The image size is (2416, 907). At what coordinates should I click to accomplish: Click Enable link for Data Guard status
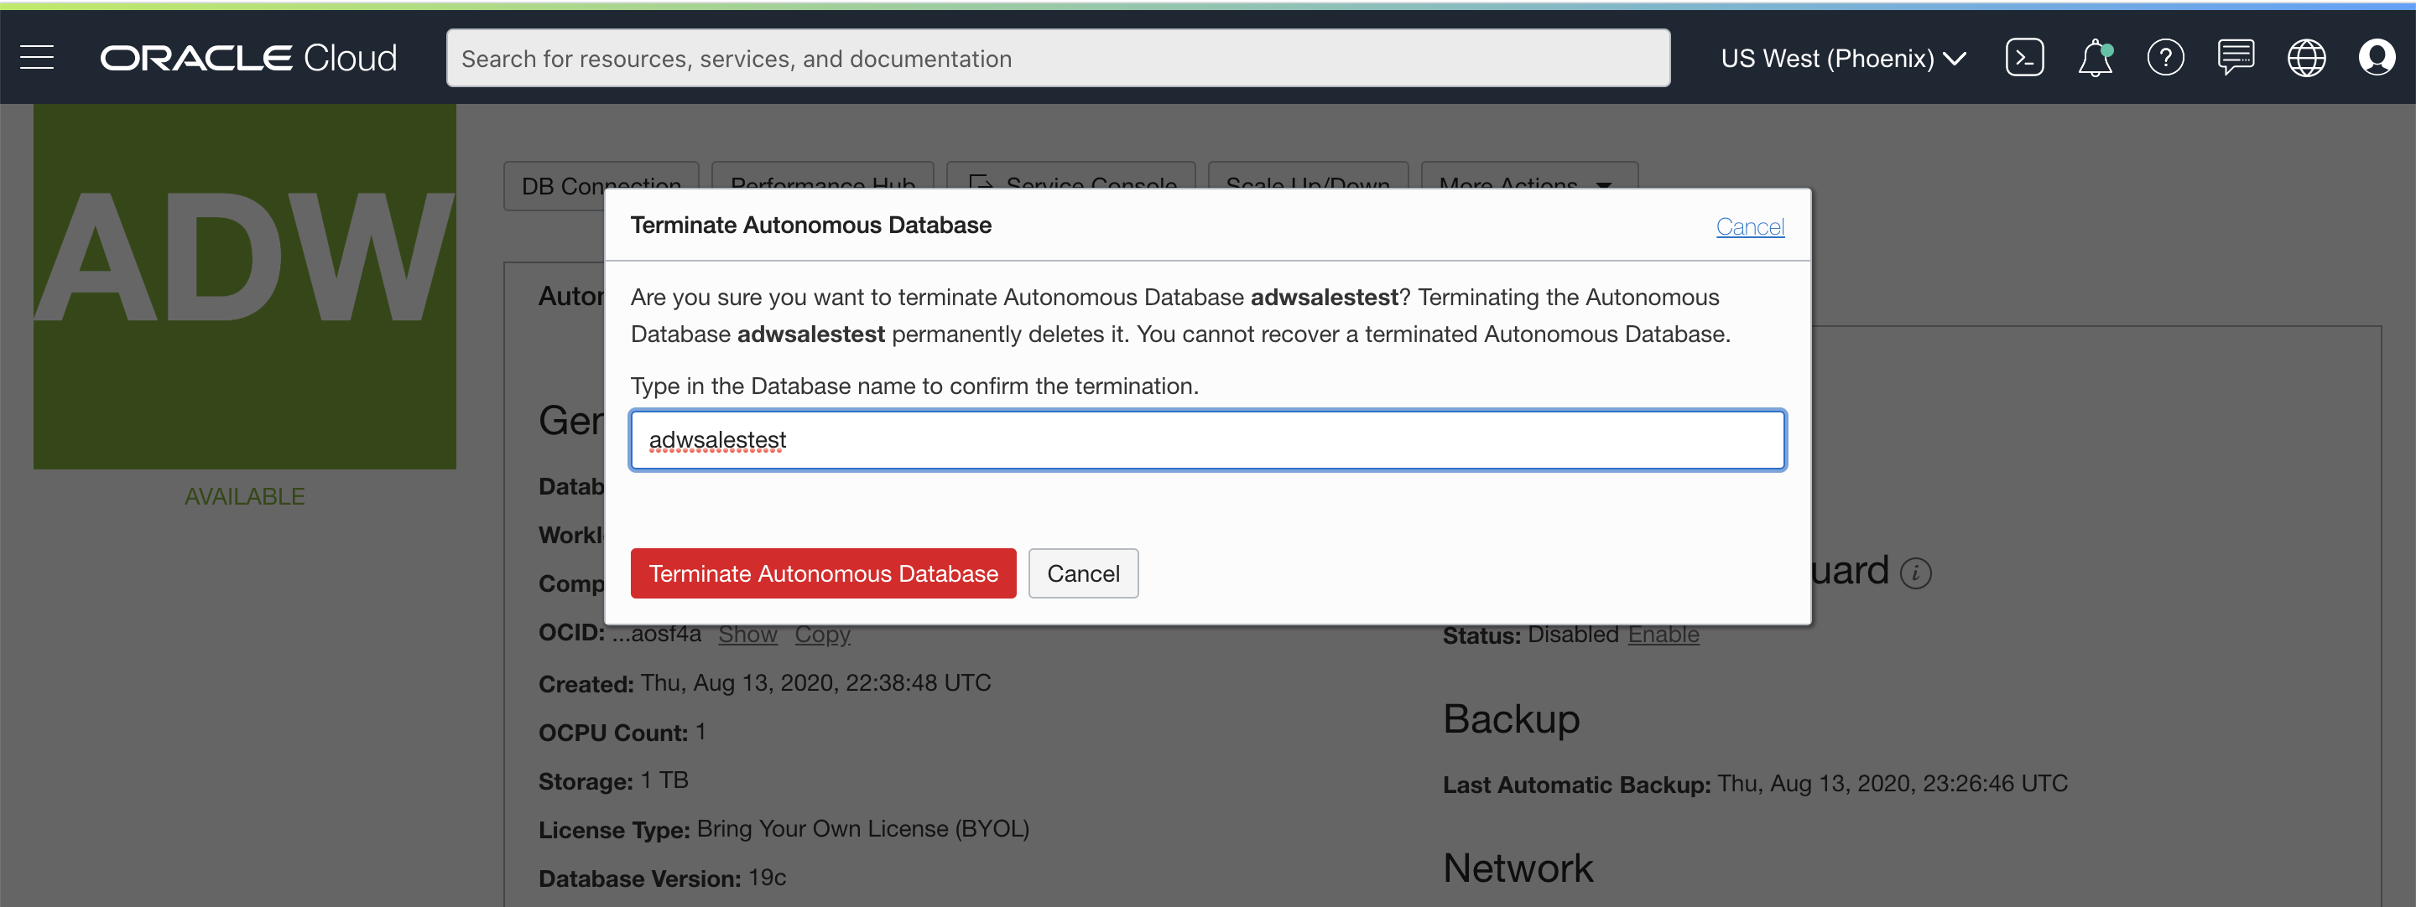coord(1663,635)
